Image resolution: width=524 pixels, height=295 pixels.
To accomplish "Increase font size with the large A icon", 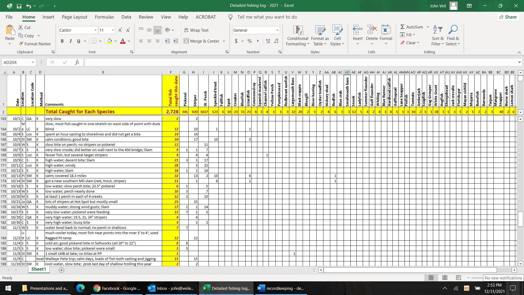I will tap(120, 30).
